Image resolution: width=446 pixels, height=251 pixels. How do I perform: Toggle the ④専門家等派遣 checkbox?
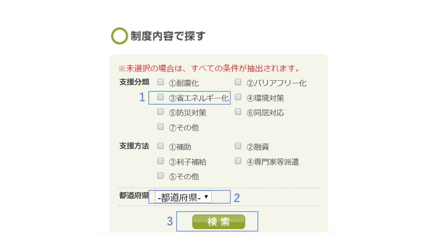[238, 161]
